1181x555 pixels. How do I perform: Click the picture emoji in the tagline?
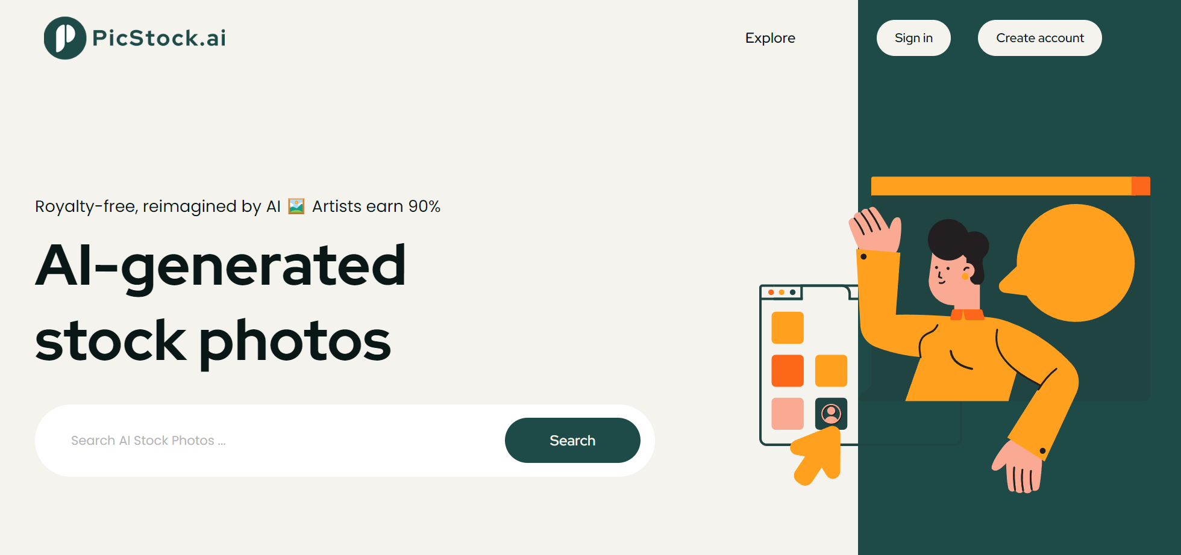tap(296, 206)
